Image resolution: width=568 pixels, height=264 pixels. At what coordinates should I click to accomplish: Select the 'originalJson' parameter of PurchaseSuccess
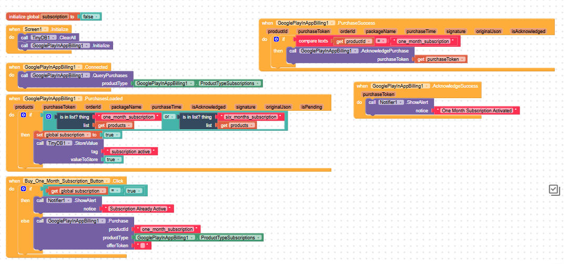(488, 31)
